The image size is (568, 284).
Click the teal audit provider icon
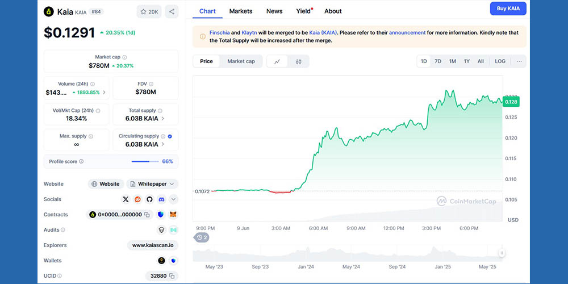point(173,229)
